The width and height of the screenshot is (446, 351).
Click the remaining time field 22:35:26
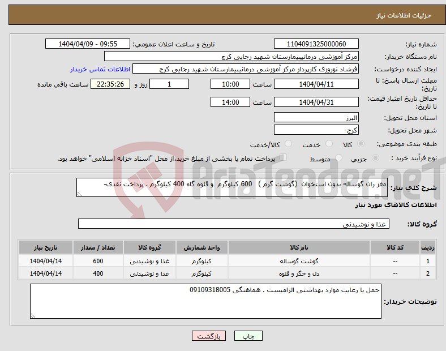(110, 84)
